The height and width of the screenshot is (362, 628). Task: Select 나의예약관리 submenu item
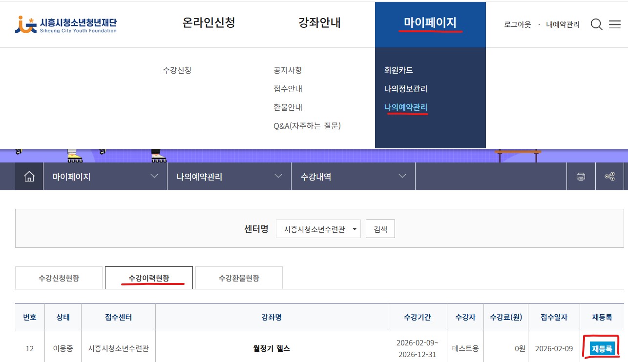[406, 107]
